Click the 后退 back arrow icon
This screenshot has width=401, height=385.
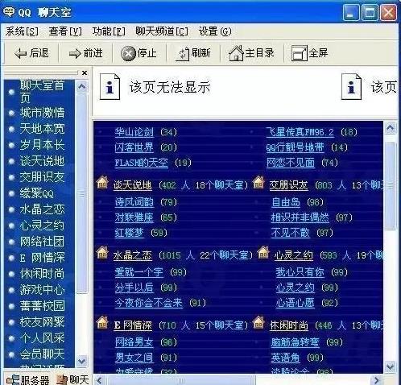point(21,53)
